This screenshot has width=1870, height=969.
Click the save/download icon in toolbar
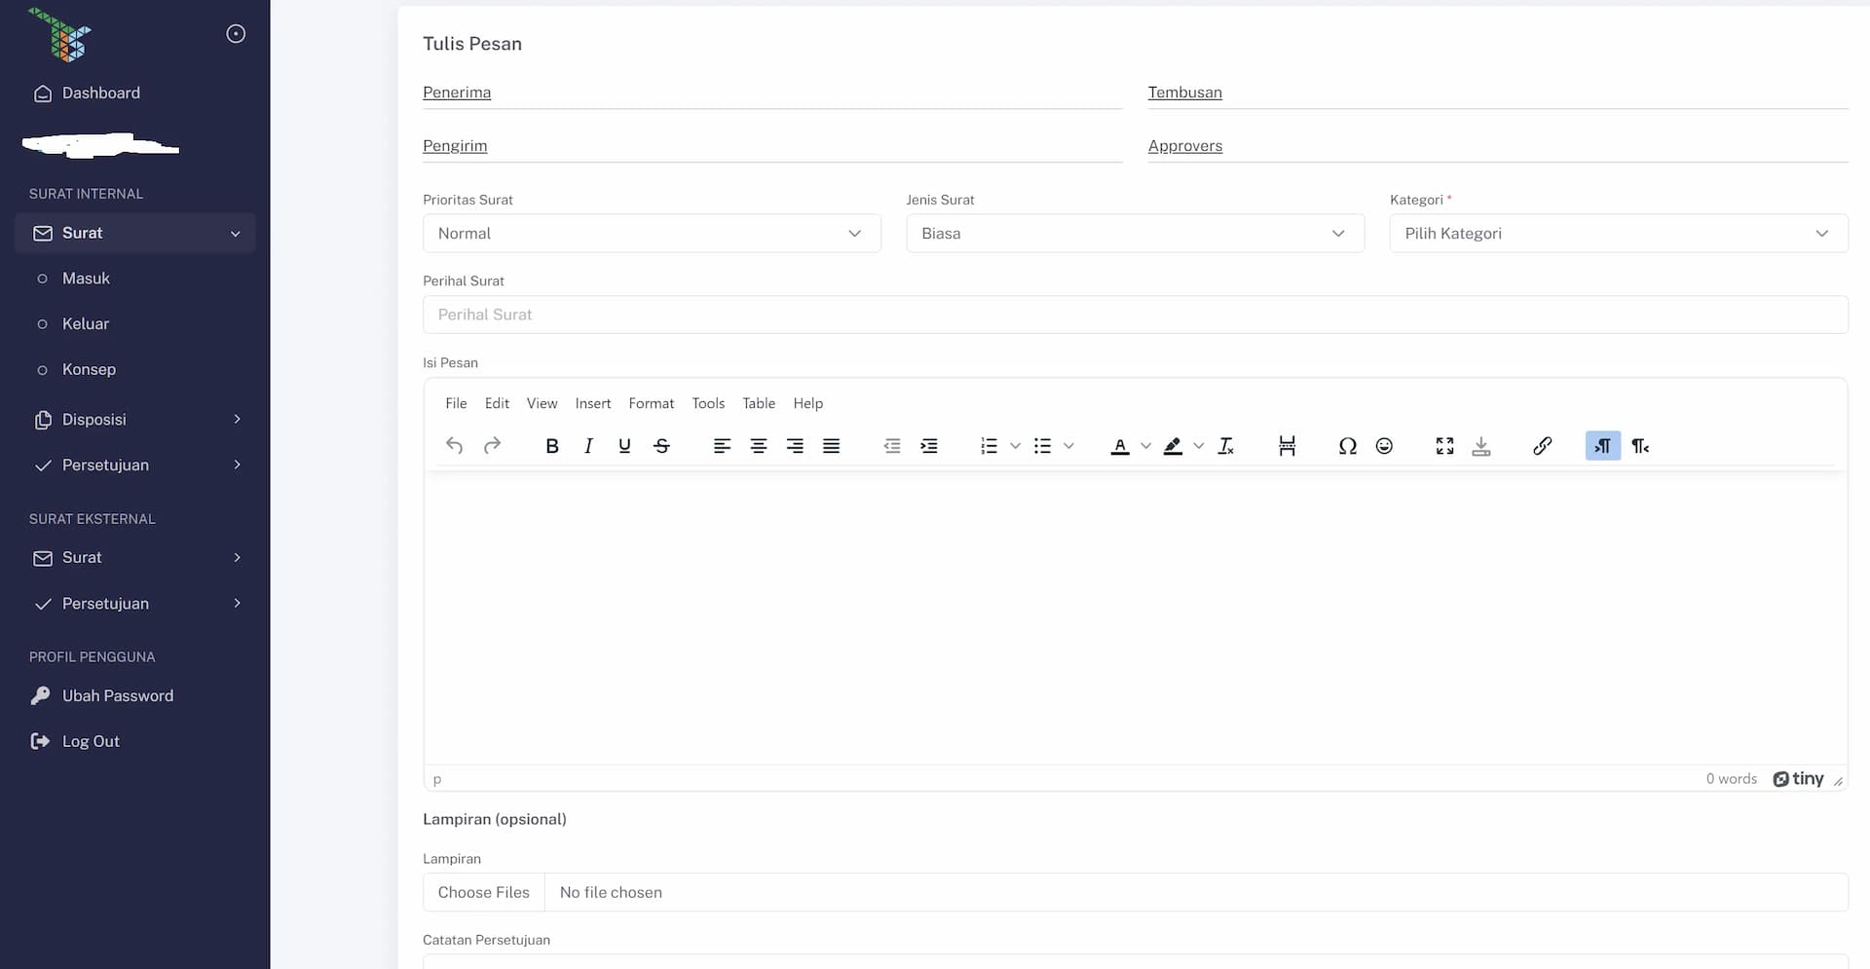pos(1481,446)
